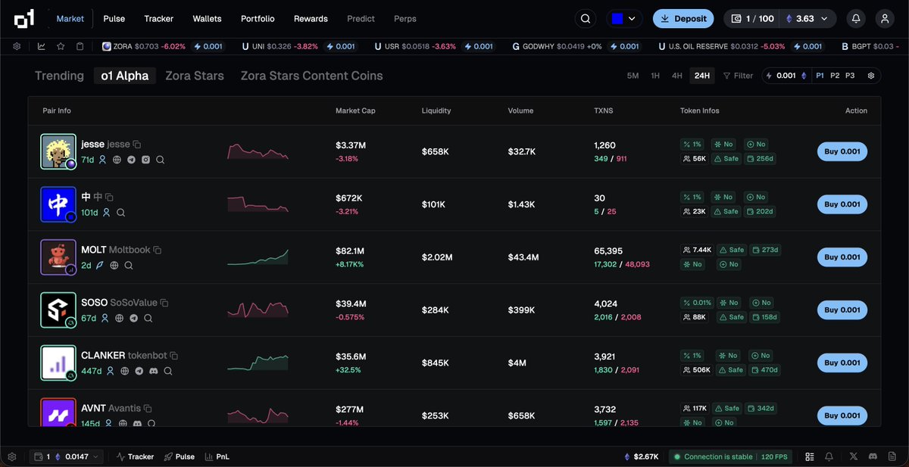Switch to the Zora Stars tab
909x467 pixels.
tap(194, 76)
